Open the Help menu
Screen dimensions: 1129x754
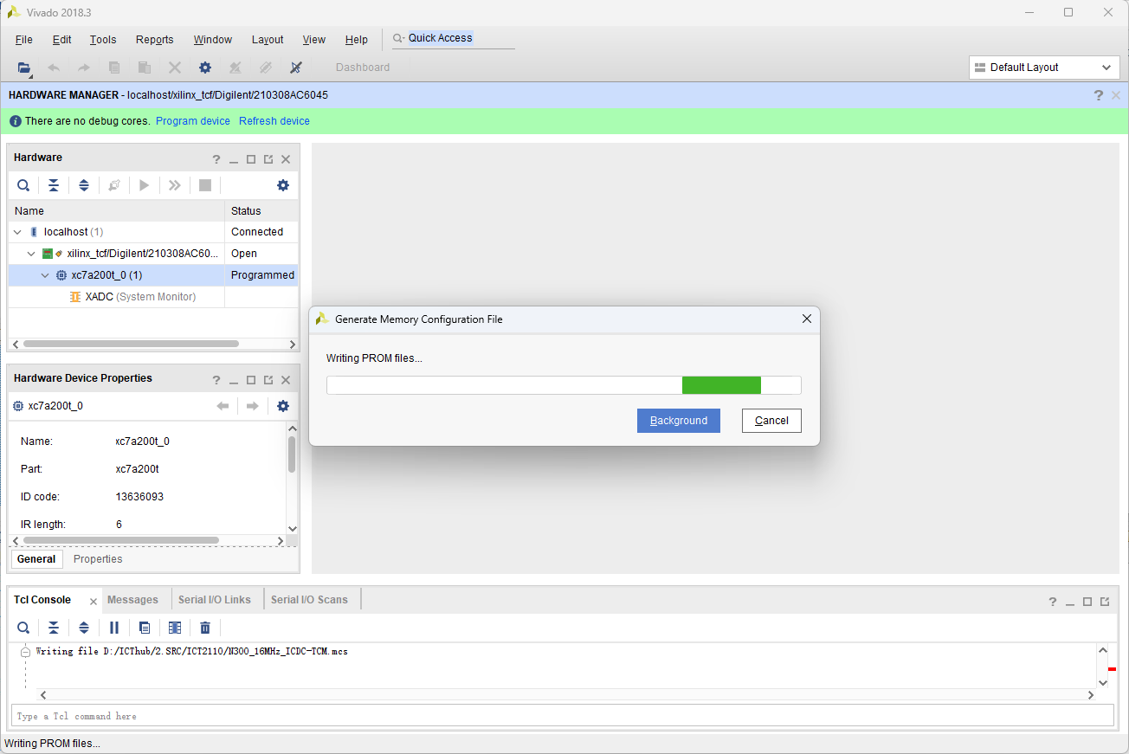click(x=357, y=40)
